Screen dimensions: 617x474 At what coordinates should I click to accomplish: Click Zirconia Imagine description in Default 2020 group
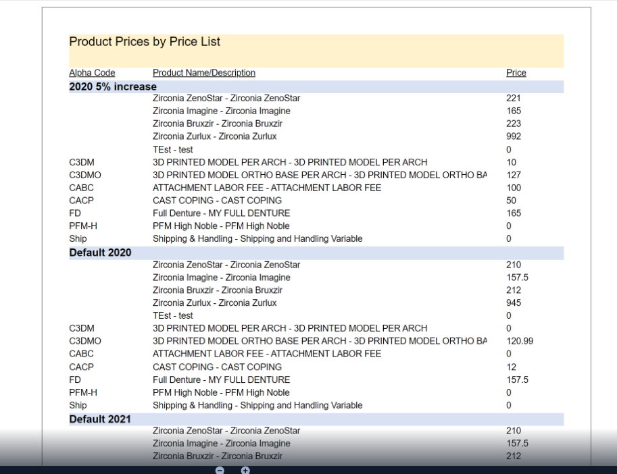click(x=222, y=278)
